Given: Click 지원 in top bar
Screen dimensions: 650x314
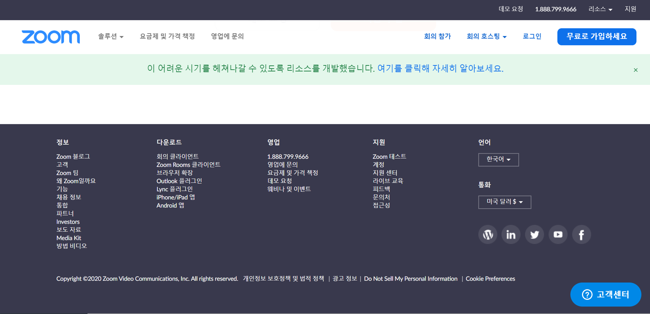Looking at the screenshot, I should 630,9.
